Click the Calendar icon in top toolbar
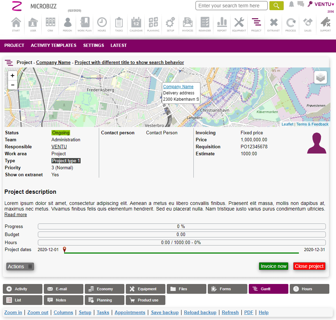The height and width of the screenshot is (320, 336). (136, 23)
